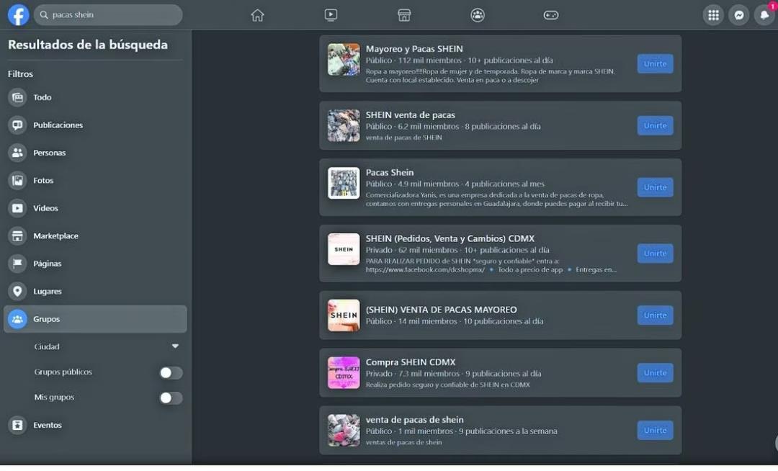Open Messenger chats
This screenshot has width=778, height=471.
[x=739, y=14]
